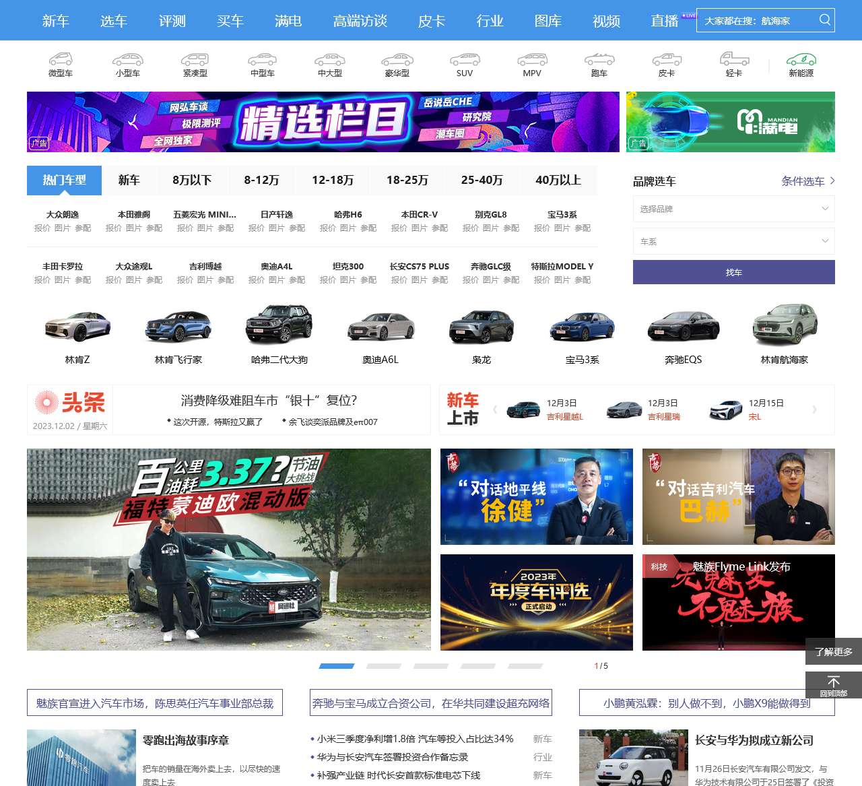Go to previous new-car launch arrow

click(495, 410)
